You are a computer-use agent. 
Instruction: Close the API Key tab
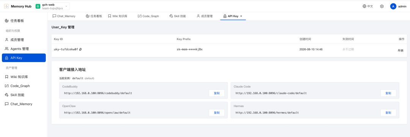241,16
